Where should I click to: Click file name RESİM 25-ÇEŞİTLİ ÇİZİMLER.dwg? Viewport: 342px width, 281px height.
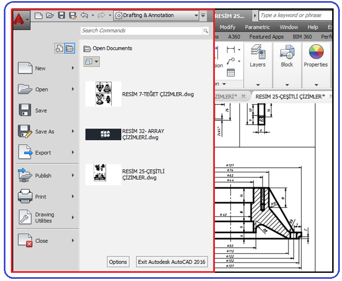click(143, 174)
